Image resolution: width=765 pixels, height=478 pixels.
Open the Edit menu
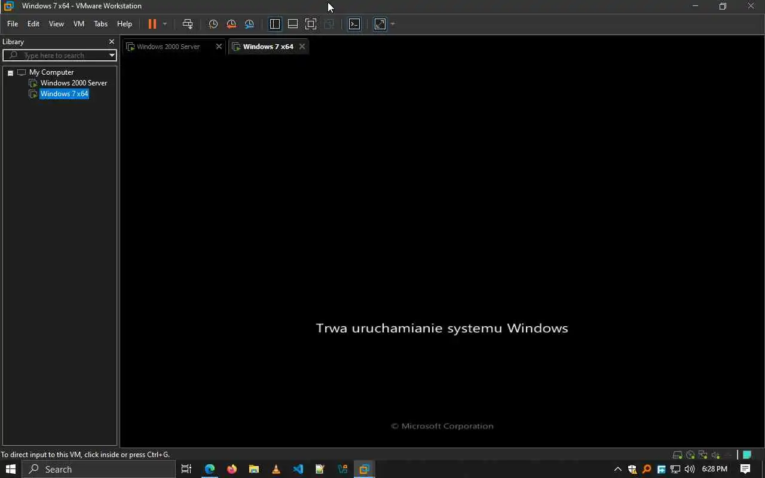[33, 24]
